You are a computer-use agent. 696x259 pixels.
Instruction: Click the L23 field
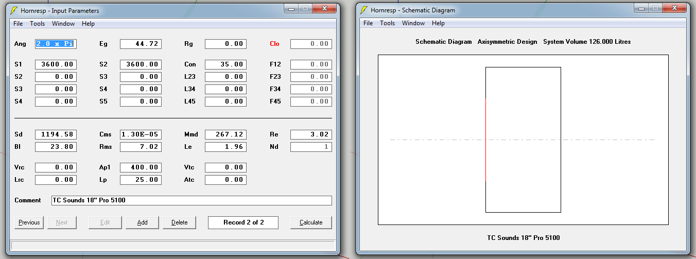[x=225, y=77]
